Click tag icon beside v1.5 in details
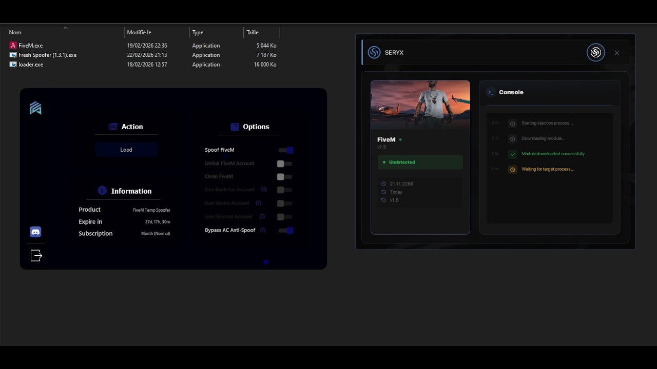This screenshot has width=657, height=369. 384,200
